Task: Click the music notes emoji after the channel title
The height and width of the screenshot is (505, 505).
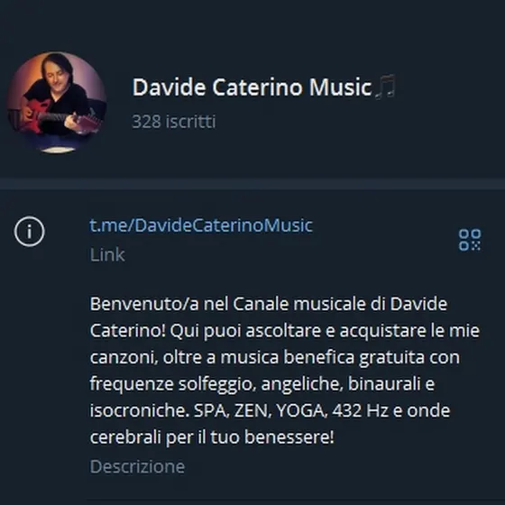Action: click(x=385, y=87)
